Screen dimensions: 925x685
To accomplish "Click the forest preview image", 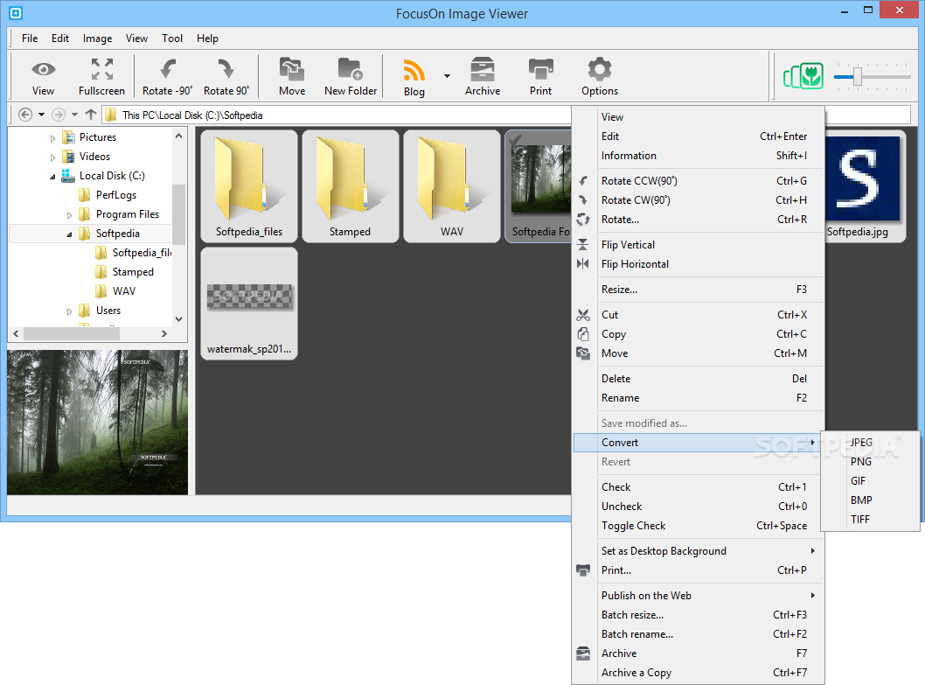I will (97, 423).
